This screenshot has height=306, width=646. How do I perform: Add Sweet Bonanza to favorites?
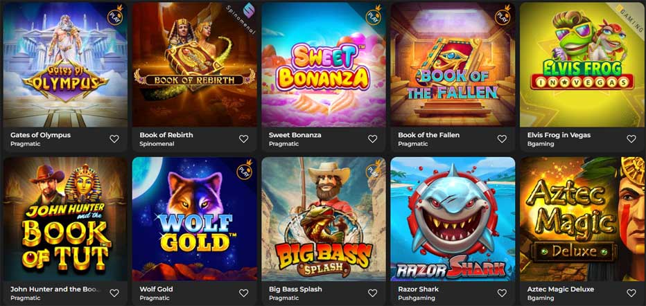(x=372, y=139)
